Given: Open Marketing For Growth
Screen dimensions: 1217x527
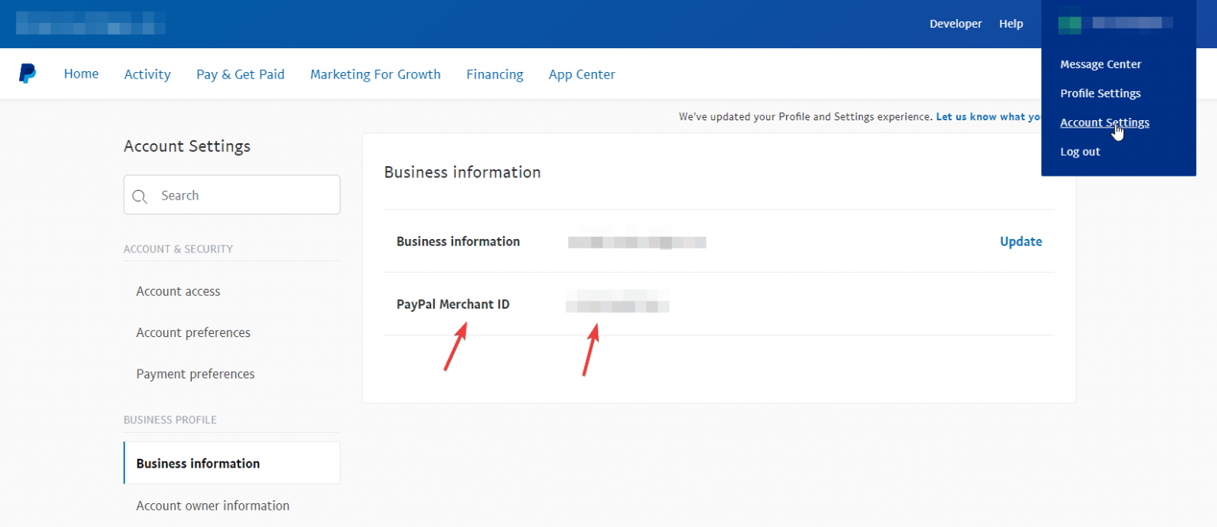Looking at the screenshot, I should (375, 74).
